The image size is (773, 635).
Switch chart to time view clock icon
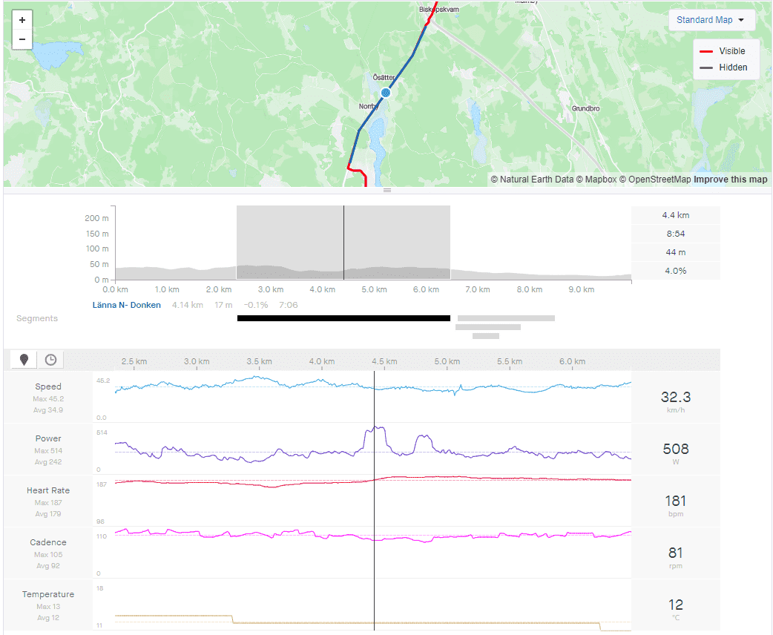point(50,360)
